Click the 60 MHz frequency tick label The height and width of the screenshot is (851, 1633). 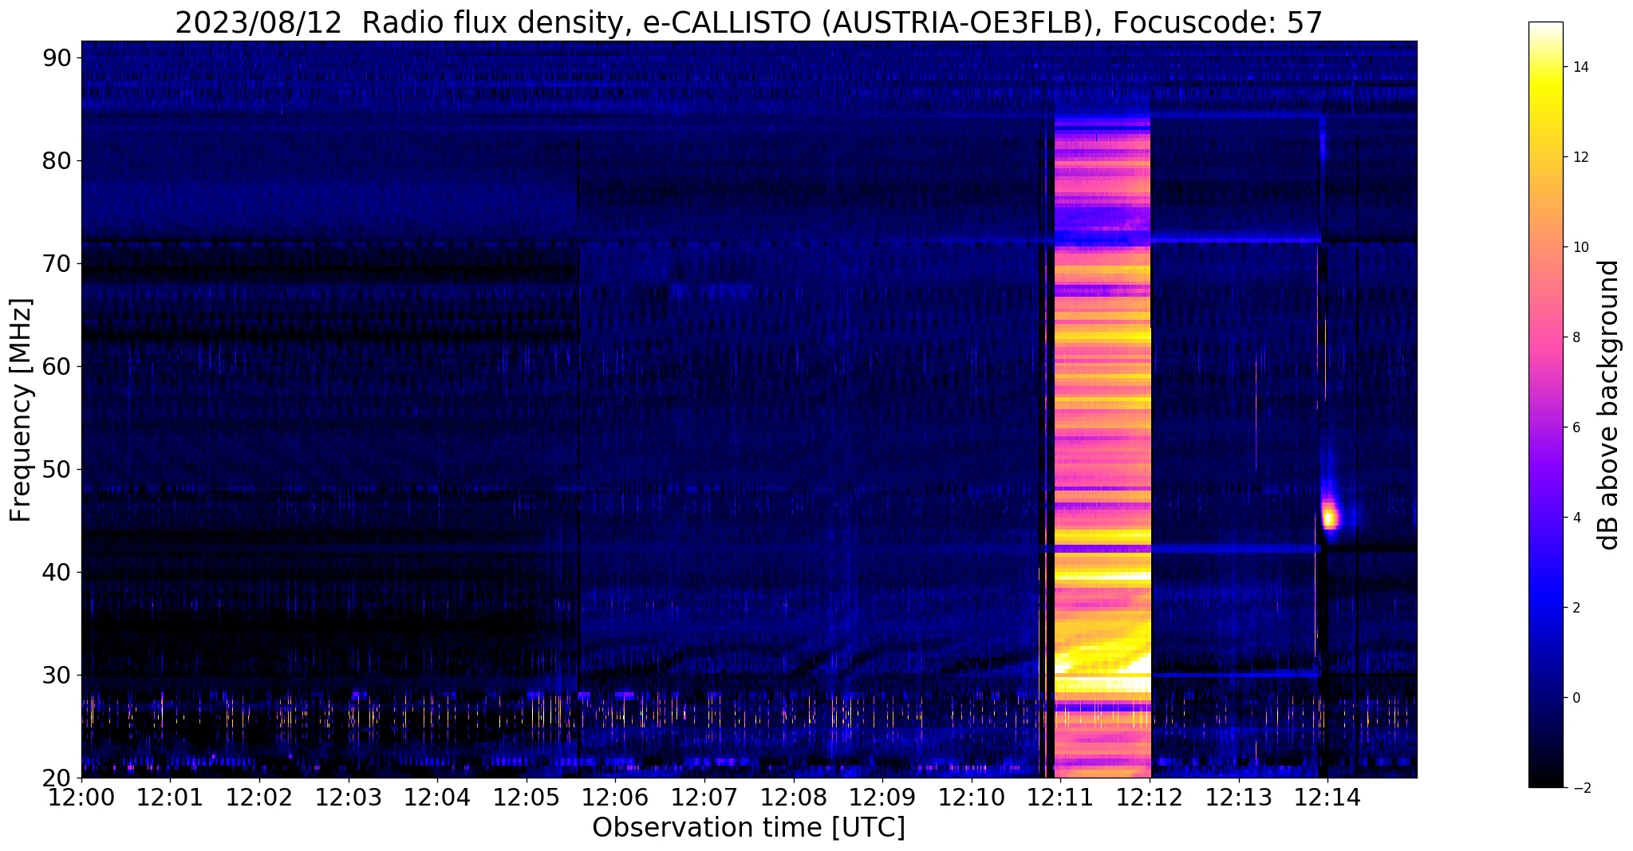tap(58, 366)
